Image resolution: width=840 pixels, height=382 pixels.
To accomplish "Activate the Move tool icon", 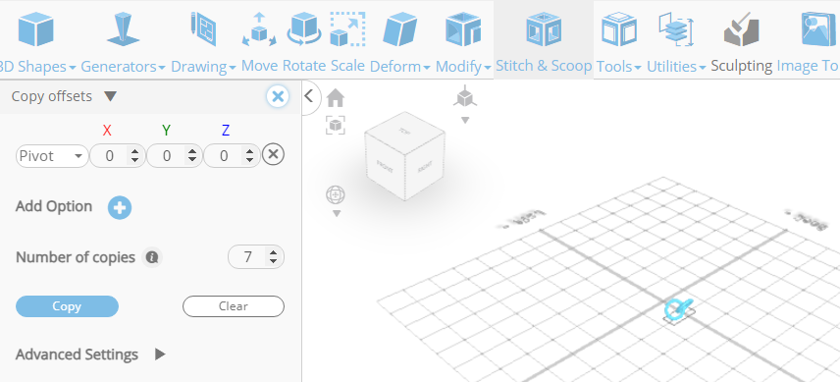I will pyautogui.click(x=259, y=30).
